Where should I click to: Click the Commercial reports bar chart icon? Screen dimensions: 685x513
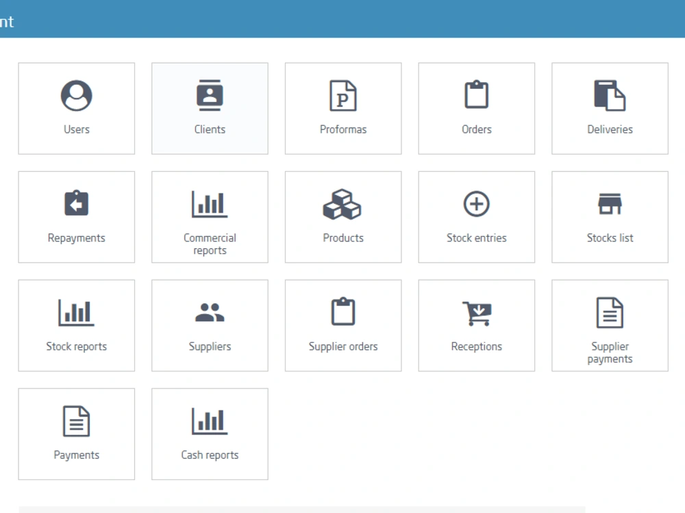(x=210, y=204)
